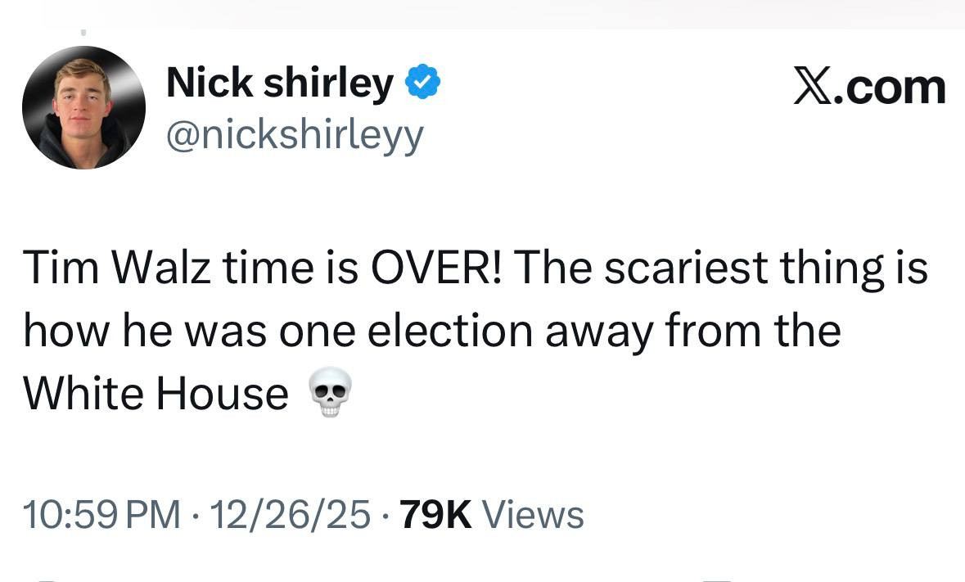Visit the @nickshirleyy handle link
965x582 pixels.
click(x=295, y=134)
